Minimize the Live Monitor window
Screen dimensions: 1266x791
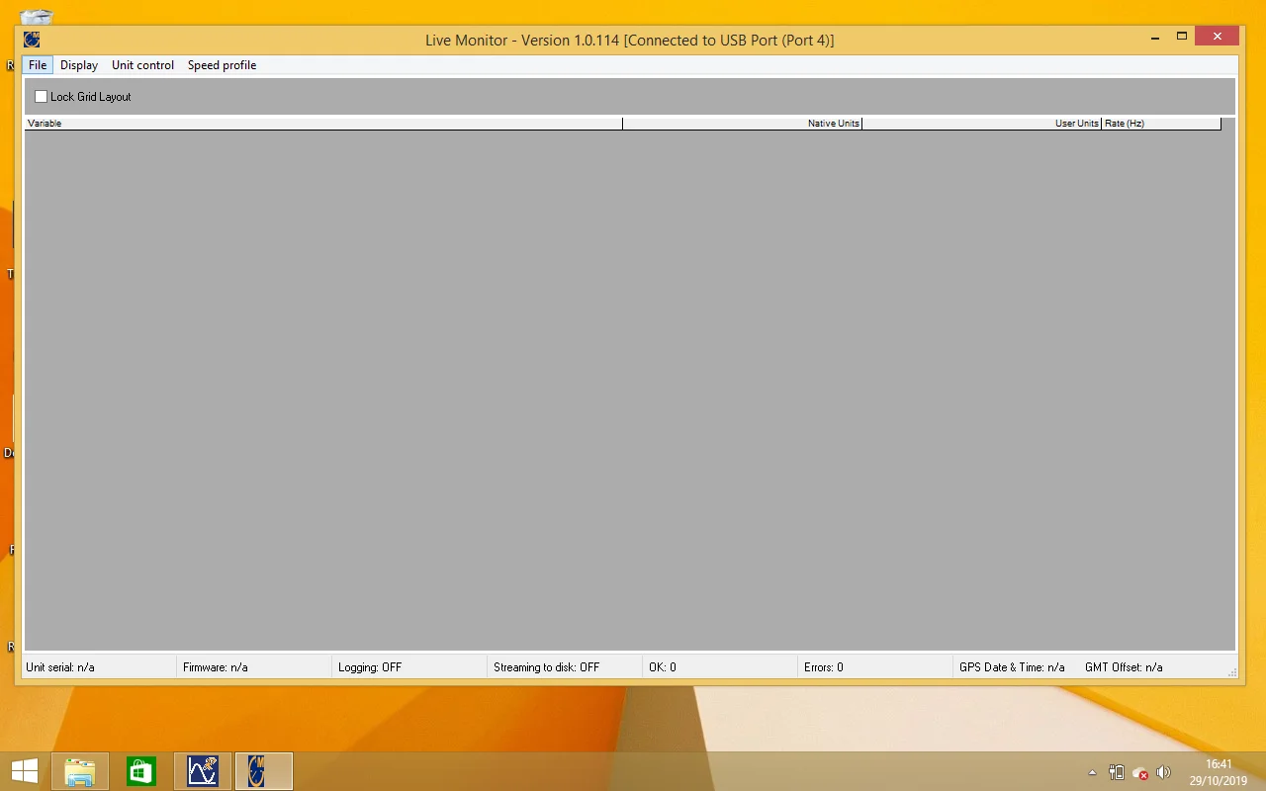pyautogui.click(x=1155, y=37)
